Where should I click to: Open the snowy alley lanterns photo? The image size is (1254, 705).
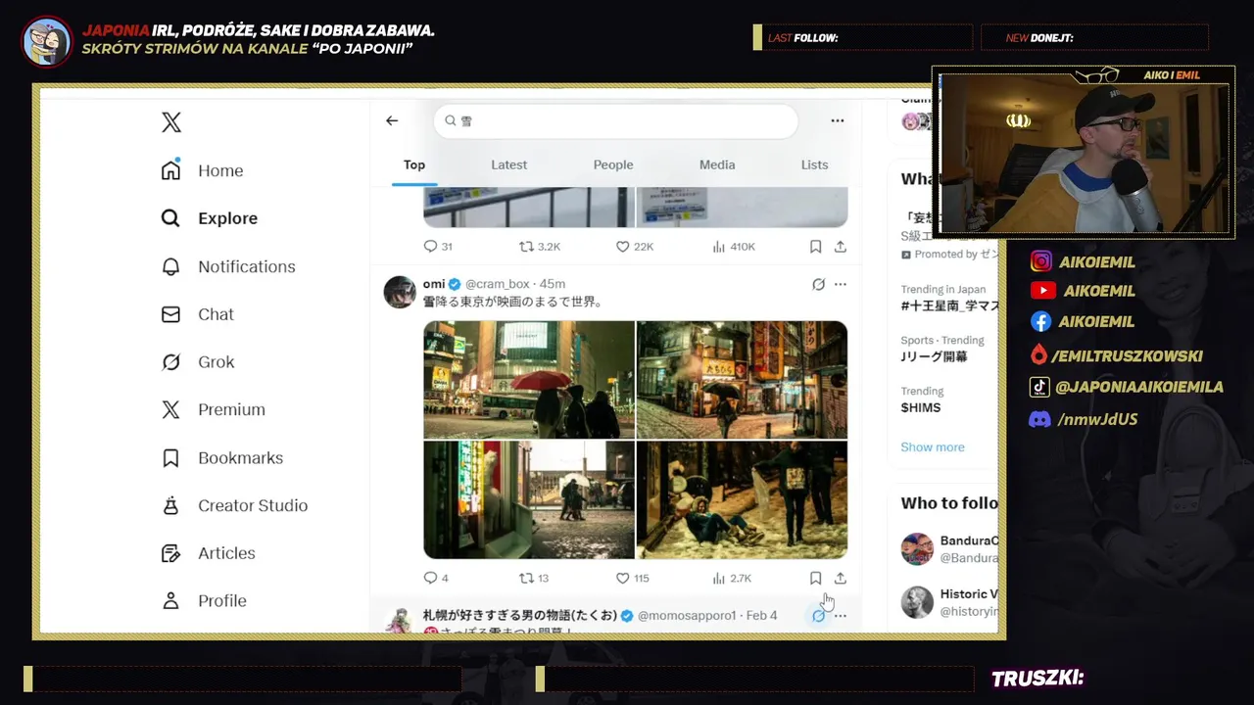(x=742, y=380)
